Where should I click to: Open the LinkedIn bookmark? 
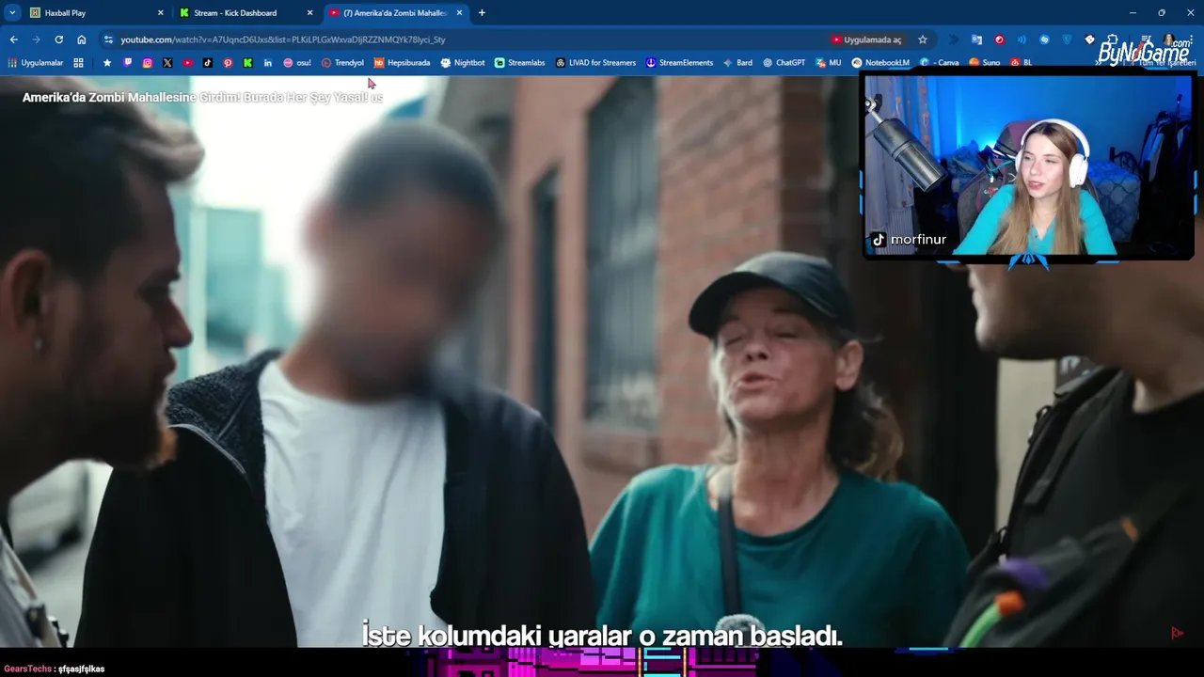coord(268,63)
